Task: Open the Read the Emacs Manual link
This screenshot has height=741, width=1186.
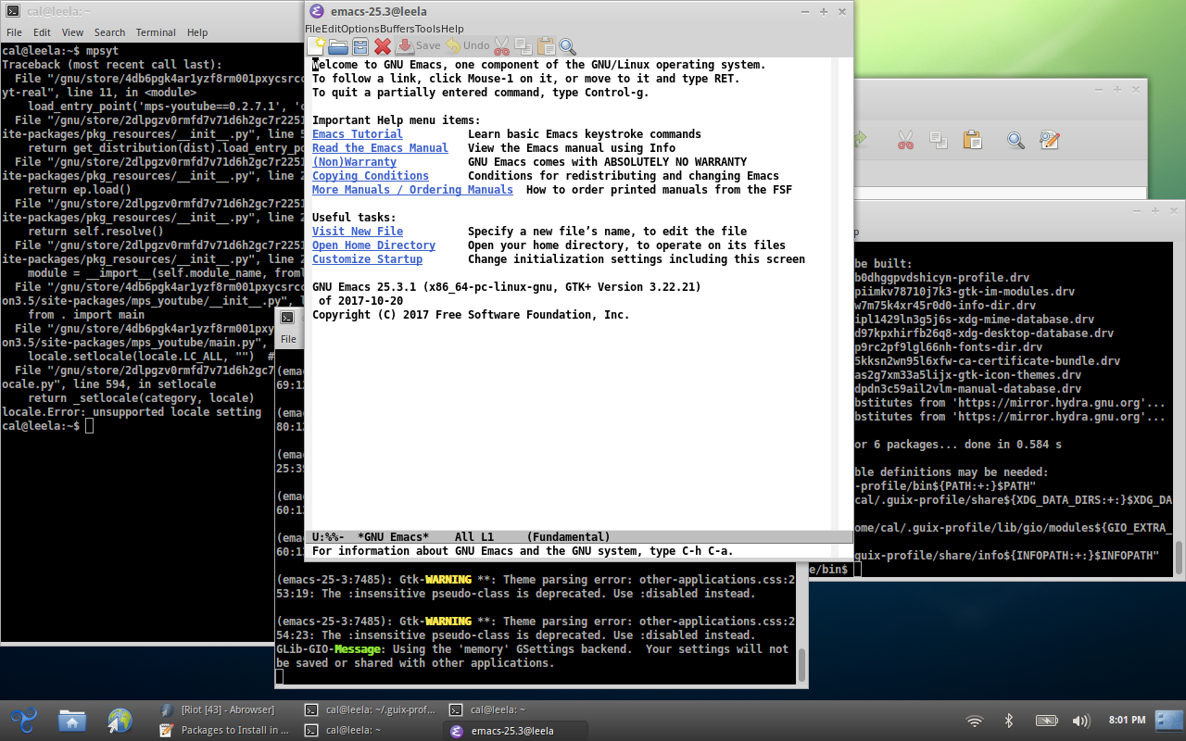Action: click(380, 148)
